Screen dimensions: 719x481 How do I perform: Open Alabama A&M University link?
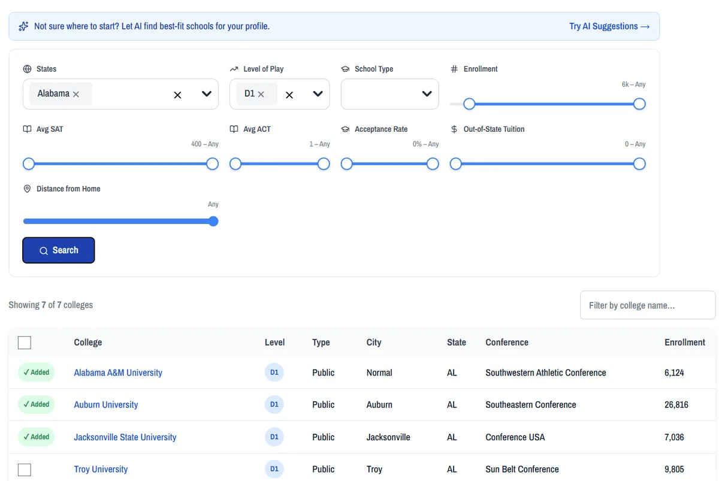click(118, 373)
